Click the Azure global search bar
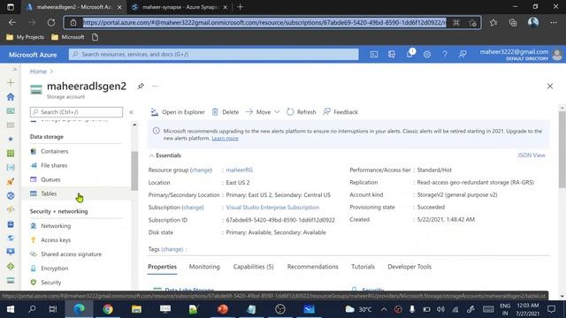566x318 pixels. 214,55
